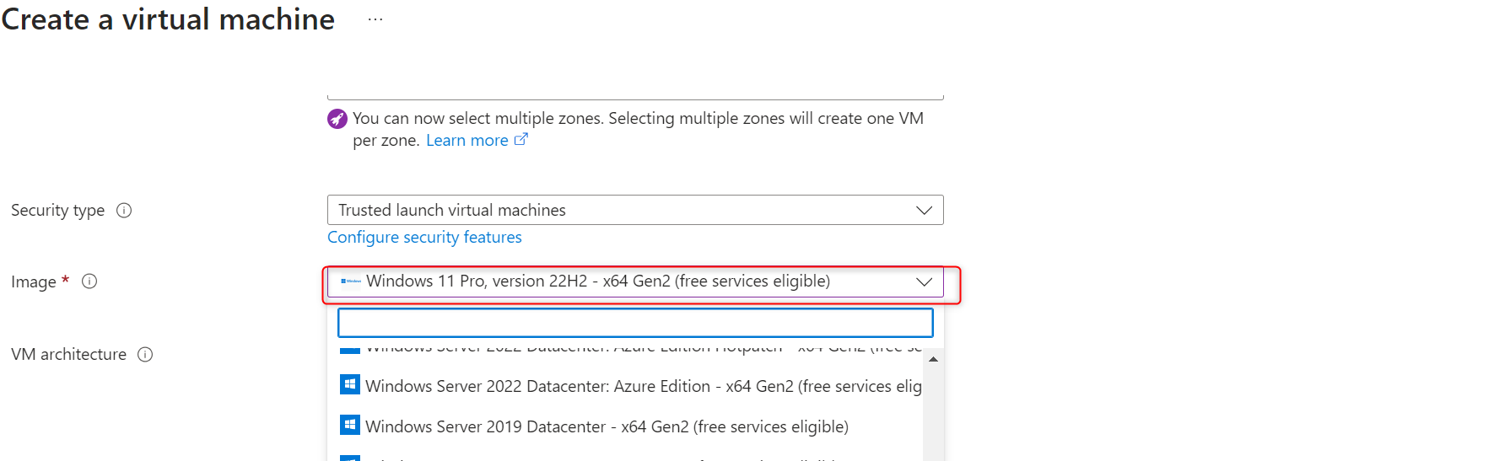Click the Trusted launch virtual machines chevron arrow

click(x=924, y=210)
